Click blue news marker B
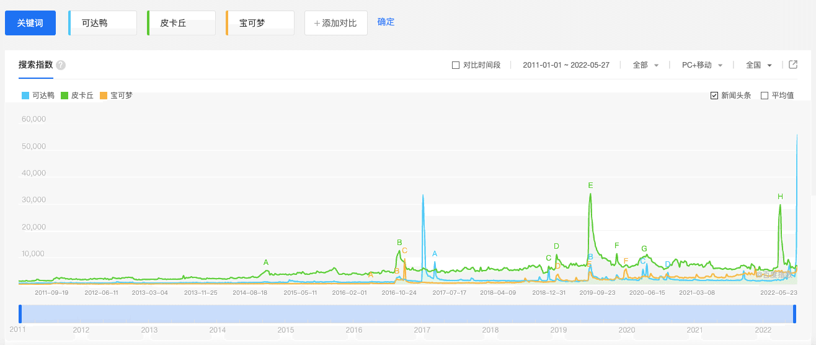The image size is (816, 345). (590, 257)
